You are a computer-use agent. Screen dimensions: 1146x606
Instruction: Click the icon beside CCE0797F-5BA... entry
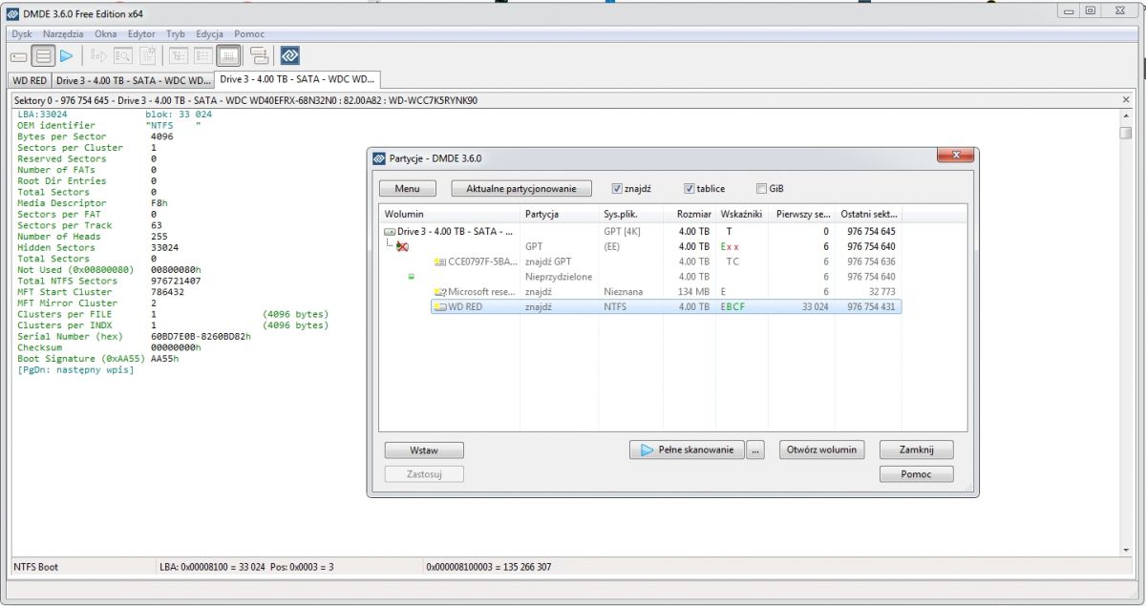tap(440, 261)
